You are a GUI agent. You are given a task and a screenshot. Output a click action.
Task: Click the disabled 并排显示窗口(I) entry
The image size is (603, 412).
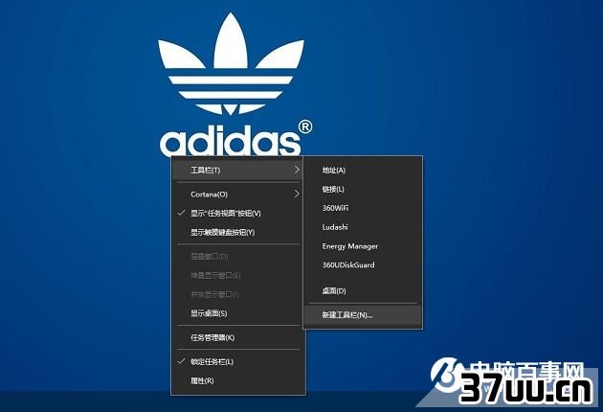237,294
